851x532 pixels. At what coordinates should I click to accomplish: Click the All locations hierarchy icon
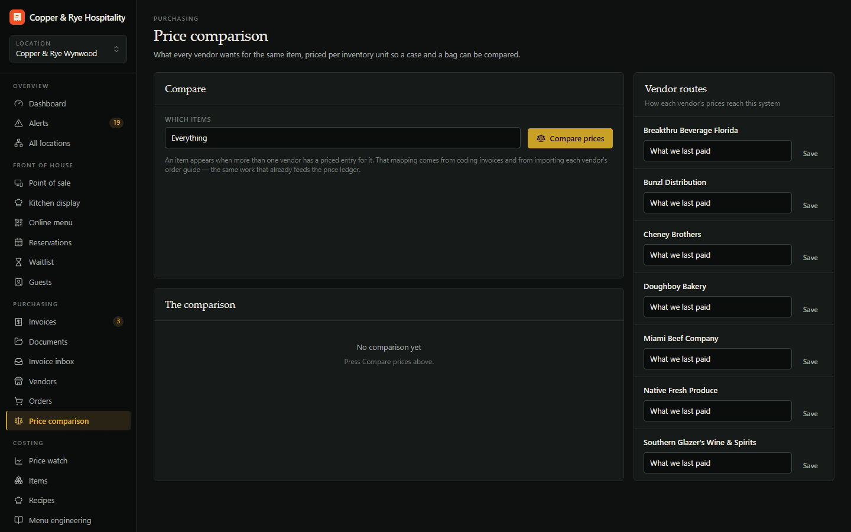18,143
